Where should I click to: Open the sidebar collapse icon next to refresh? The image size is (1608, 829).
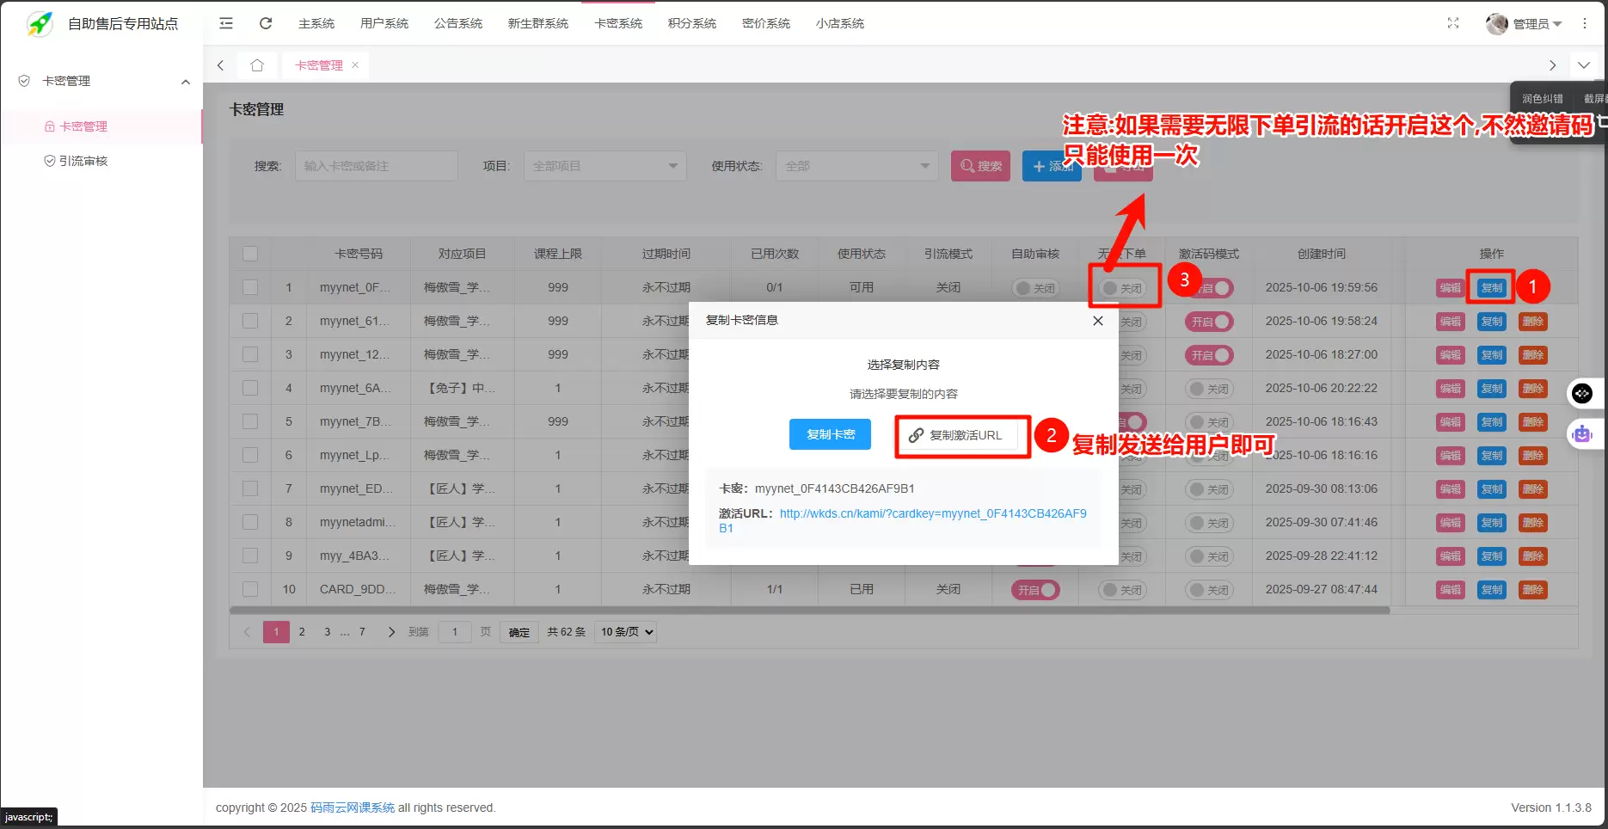pyautogui.click(x=225, y=23)
